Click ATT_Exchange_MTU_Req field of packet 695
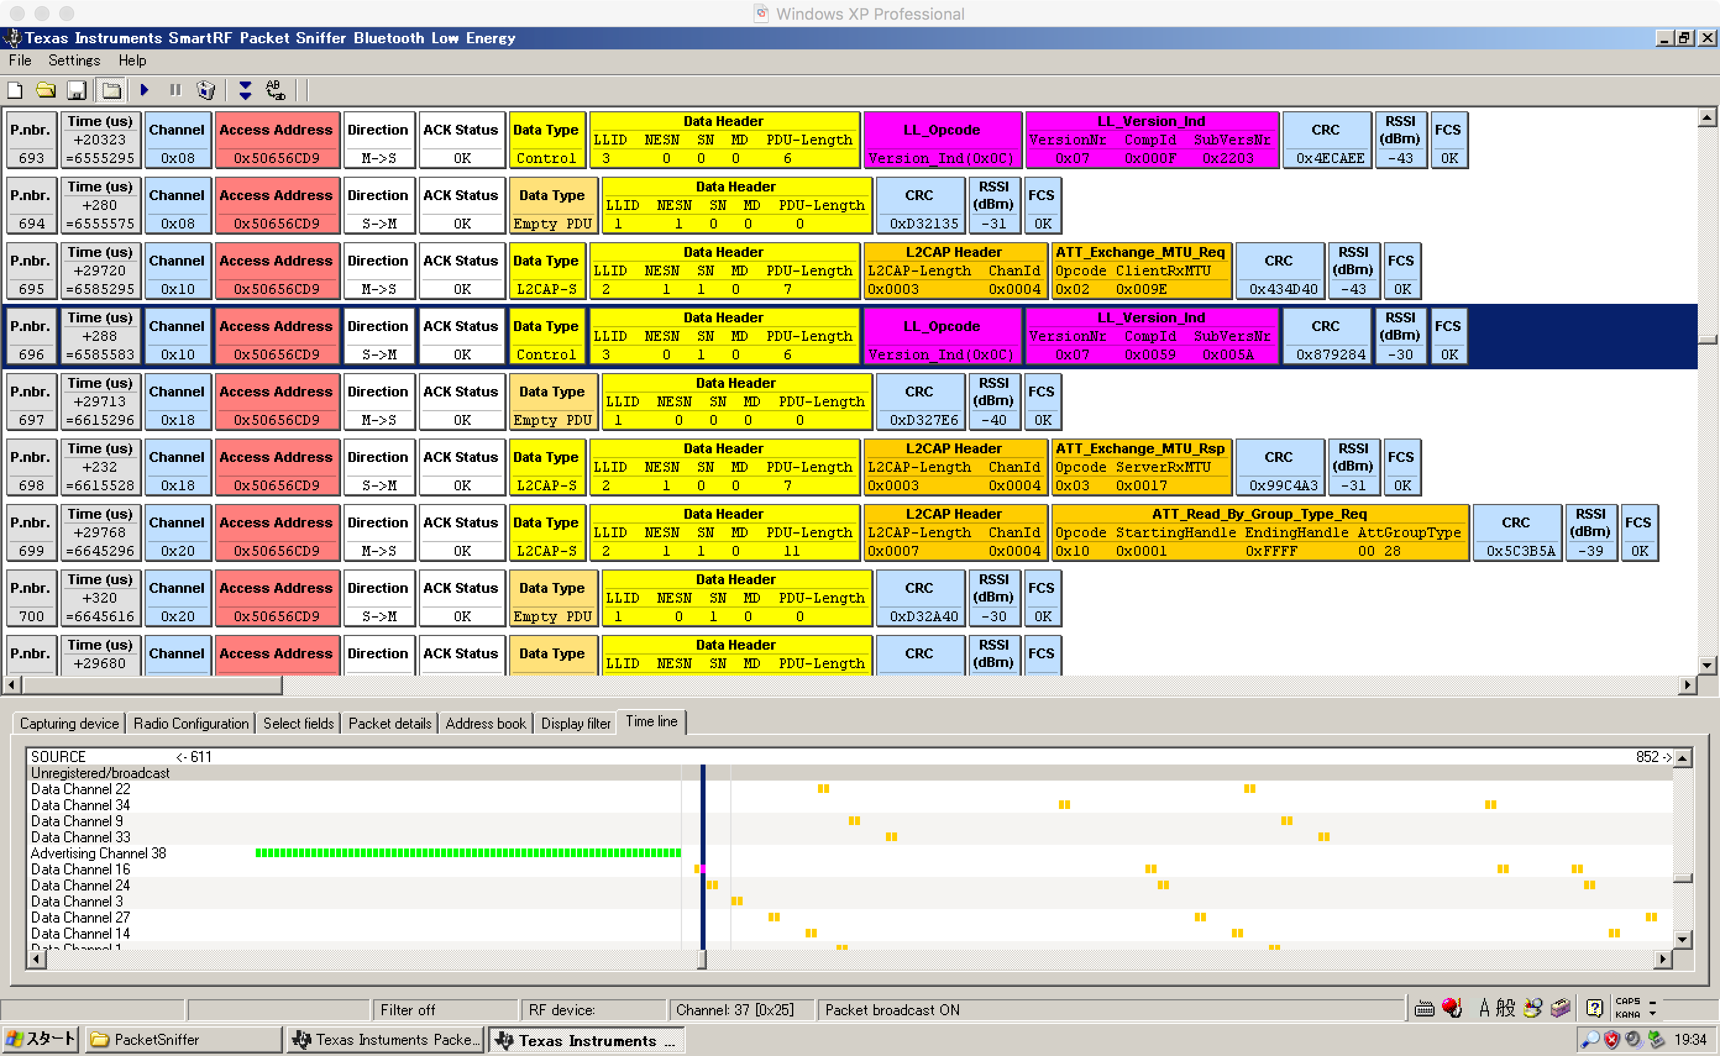This screenshot has height=1056, width=1720. [x=1141, y=271]
